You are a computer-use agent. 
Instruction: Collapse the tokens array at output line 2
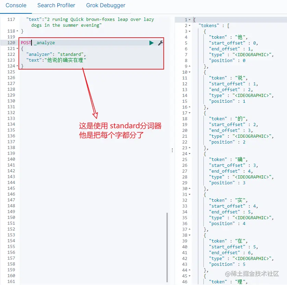[190, 25]
